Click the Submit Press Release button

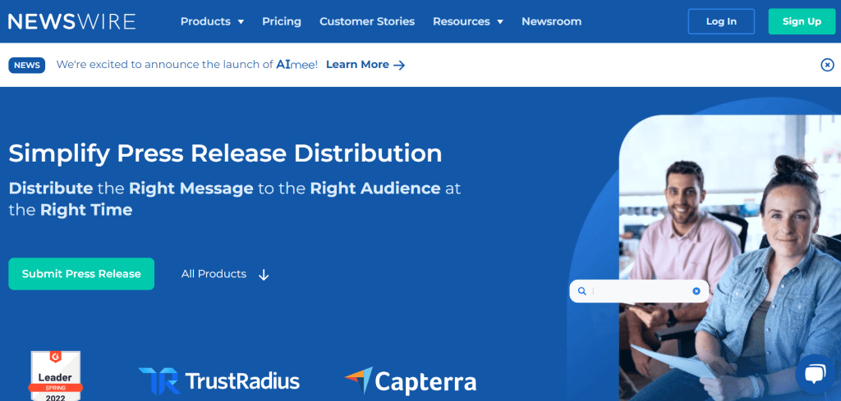click(x=81, y=274)
